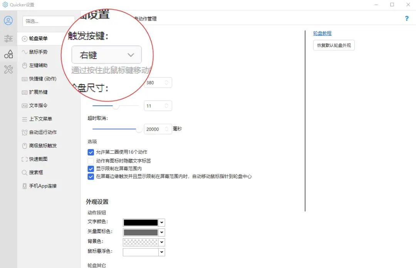Click the white 鼠标悬浮色 color swatch
Image resolution: width=416 pixels, height=268 pixels.
coord(141,252)
